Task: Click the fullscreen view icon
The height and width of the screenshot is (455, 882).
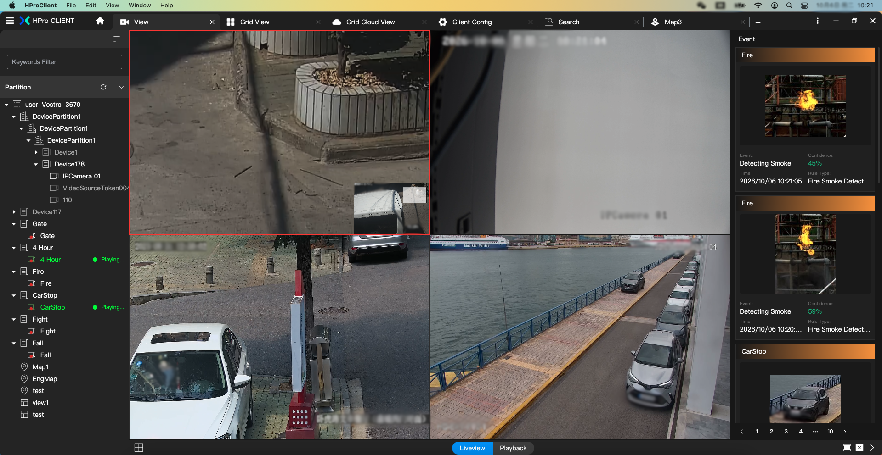Action: pyautogui.click(x=847, y=448)
